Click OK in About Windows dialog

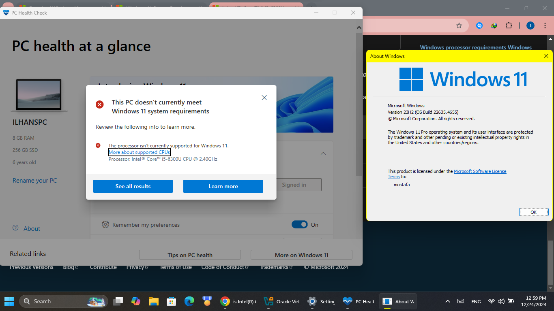point(534,212)
